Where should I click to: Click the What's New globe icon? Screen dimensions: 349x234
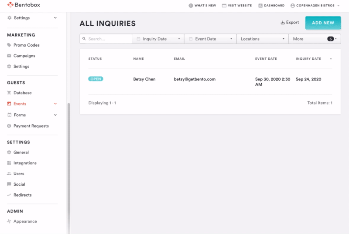click(x=191, y=6)
